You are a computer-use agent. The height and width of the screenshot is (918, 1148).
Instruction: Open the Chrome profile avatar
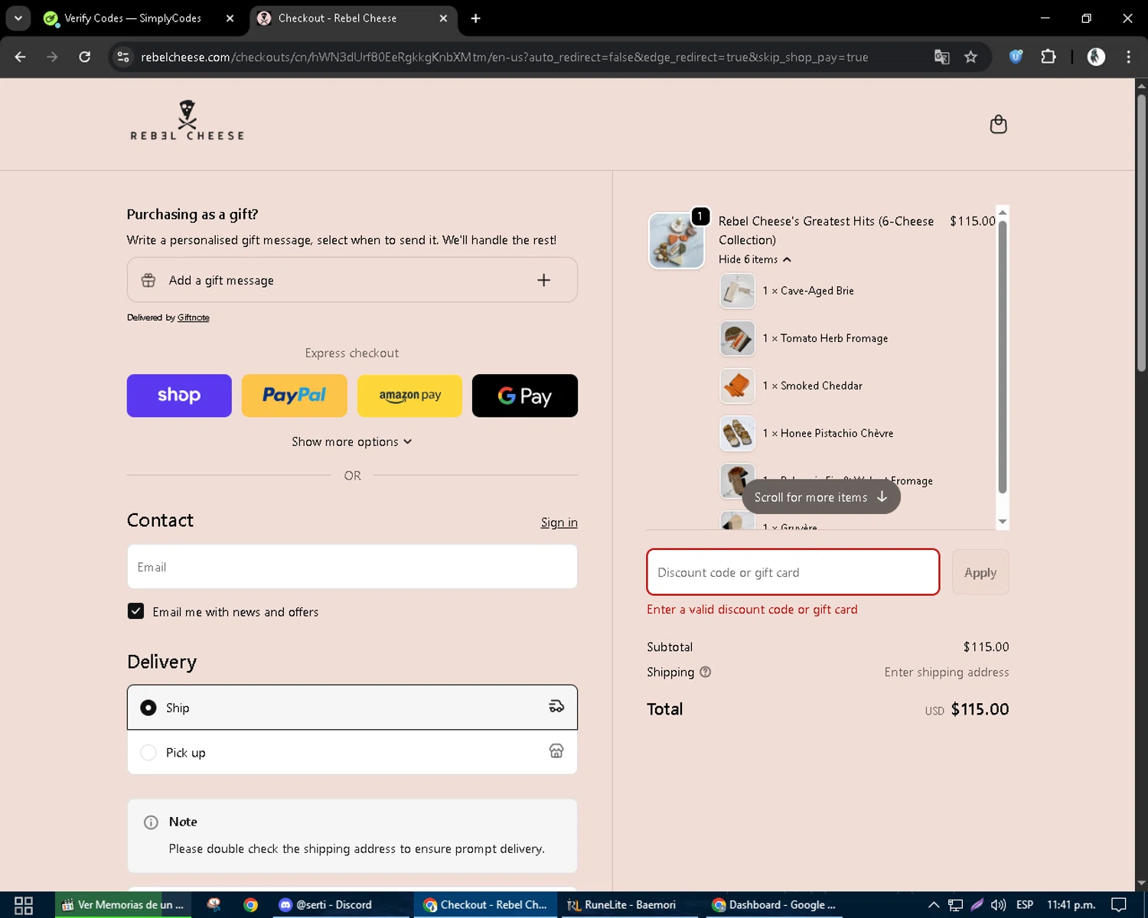click(x=1096, y=57)
